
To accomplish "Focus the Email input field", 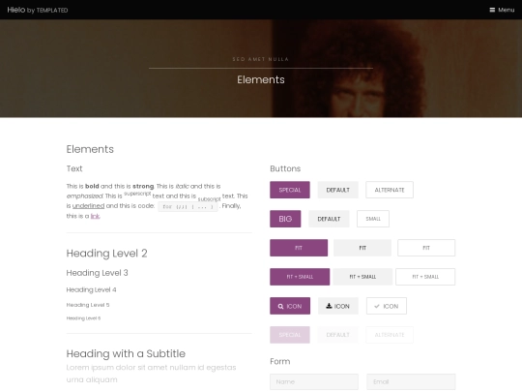I will 411,382.
